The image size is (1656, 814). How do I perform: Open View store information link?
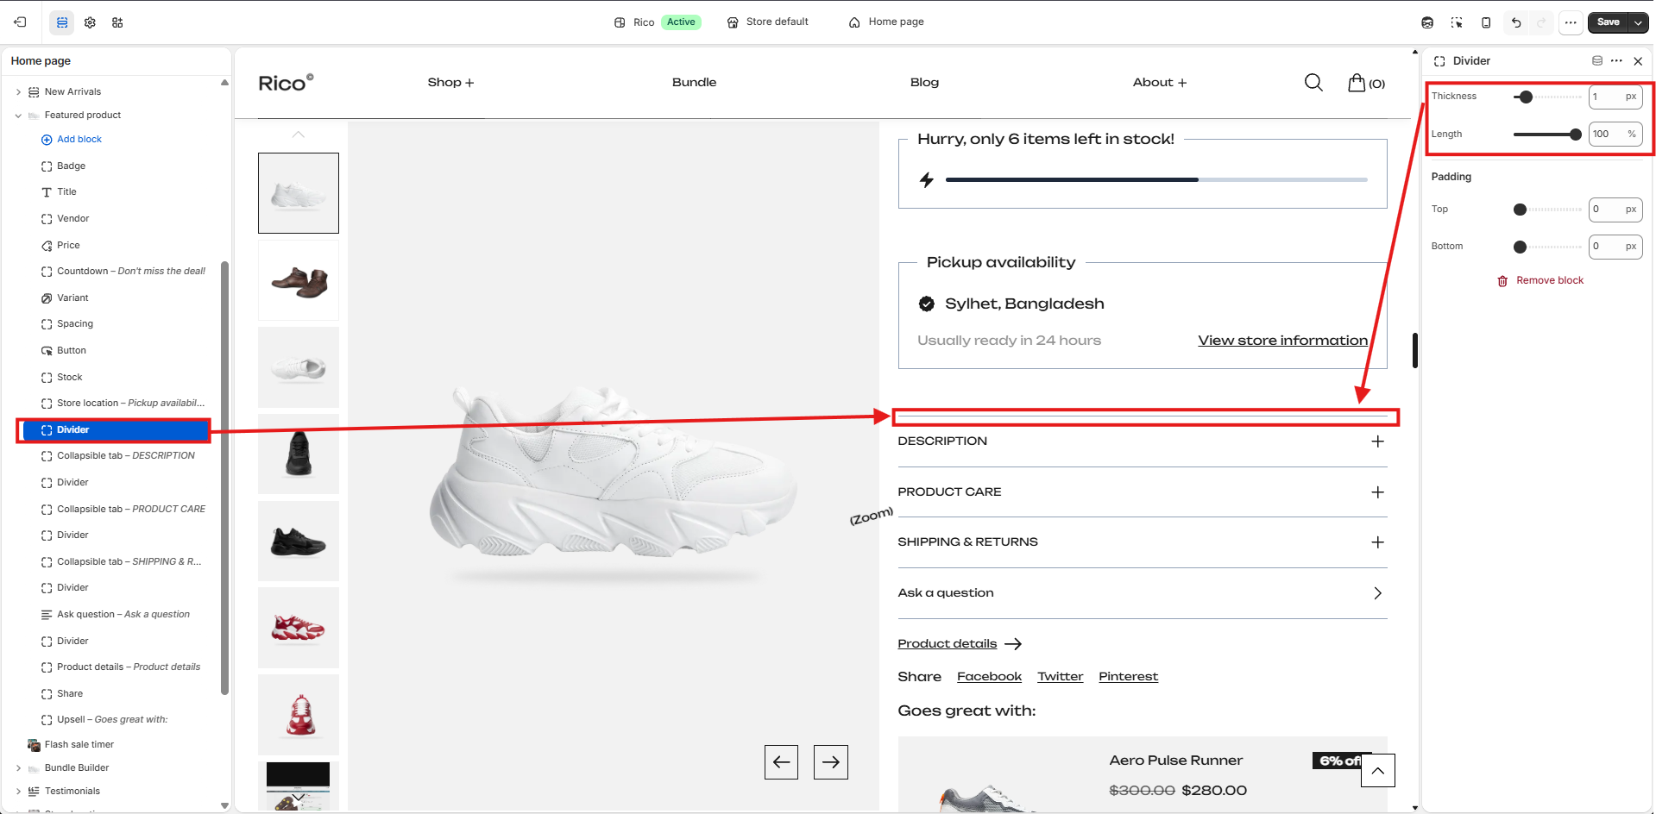(x=1282, y=341)
